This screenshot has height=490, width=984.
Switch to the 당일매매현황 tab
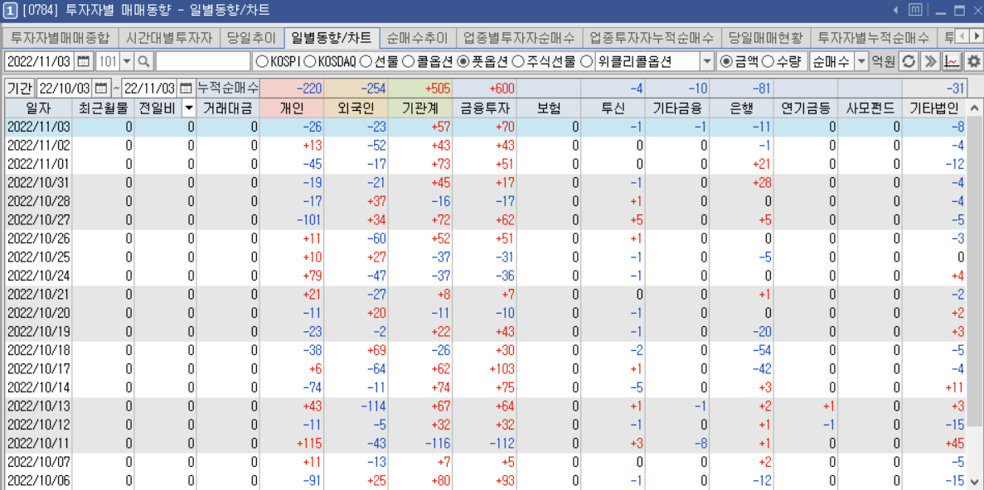[766, 37]
